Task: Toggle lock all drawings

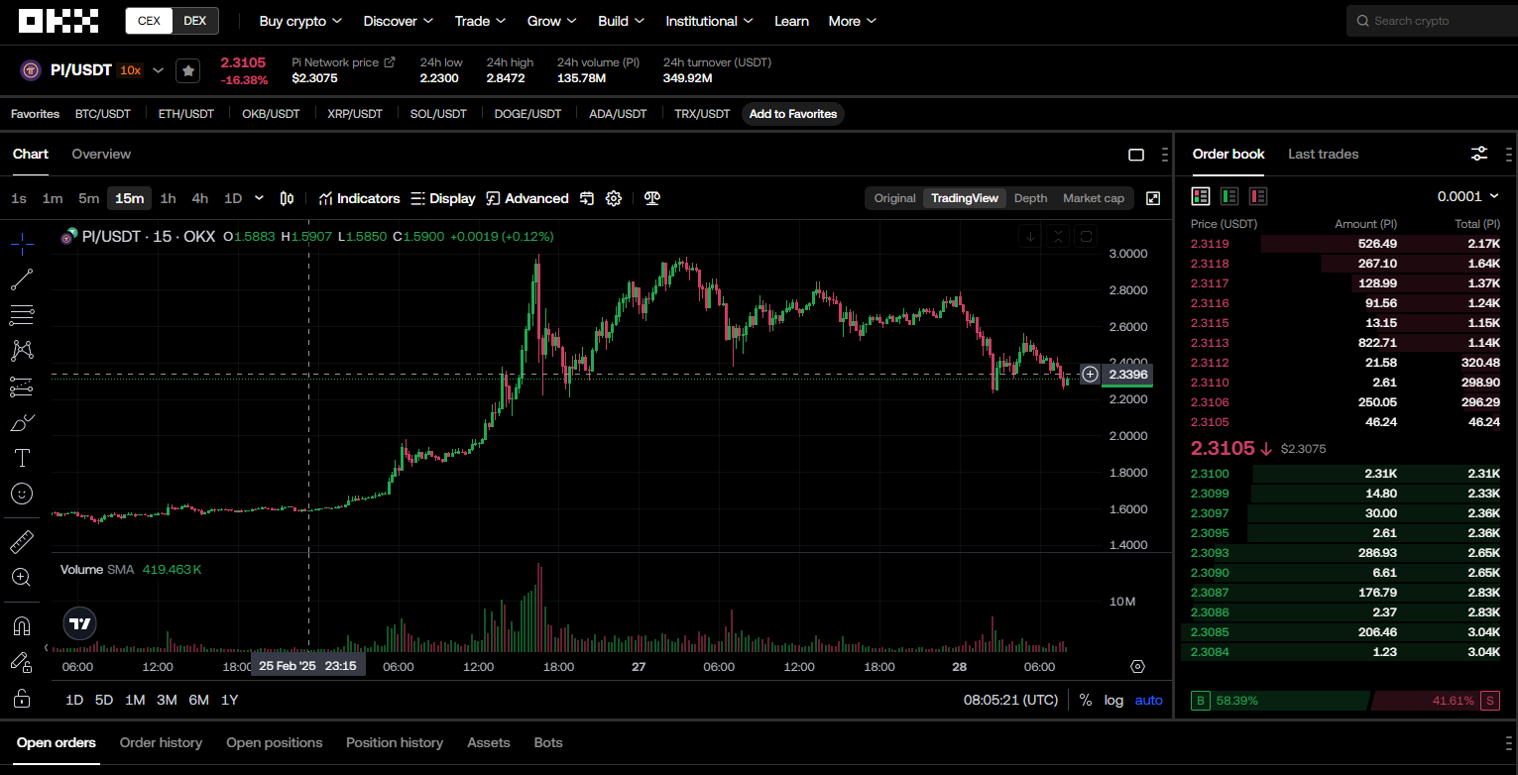Action: [x=22, y=699]
